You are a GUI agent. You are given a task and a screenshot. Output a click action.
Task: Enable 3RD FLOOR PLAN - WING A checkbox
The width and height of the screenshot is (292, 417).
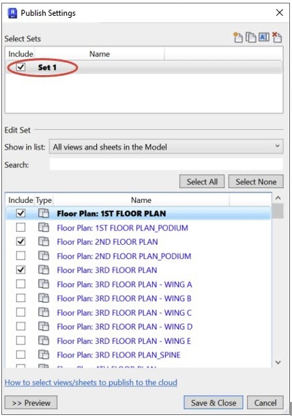(x=20, y=284)
